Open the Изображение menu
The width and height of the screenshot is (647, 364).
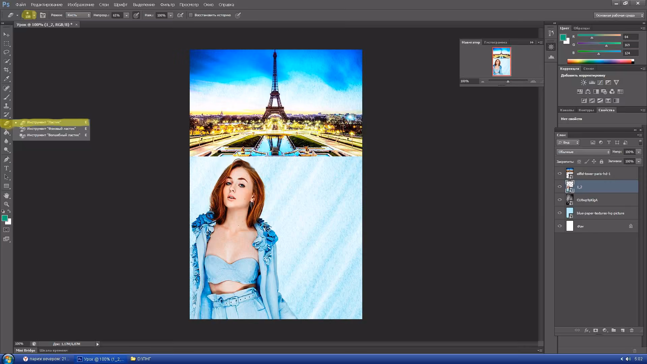coord(81,5)
